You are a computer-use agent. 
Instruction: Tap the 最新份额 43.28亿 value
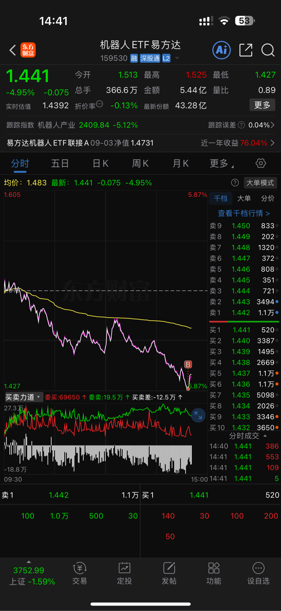pos(191,105)
